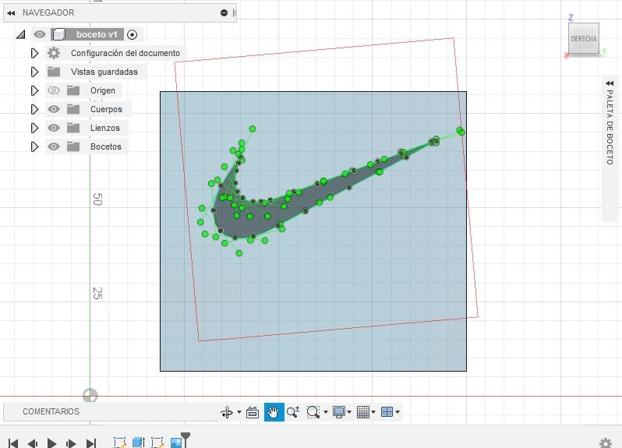Screen dimensions: 622x448
Task: Open timeline settings gear
Action: pos(606,443)
